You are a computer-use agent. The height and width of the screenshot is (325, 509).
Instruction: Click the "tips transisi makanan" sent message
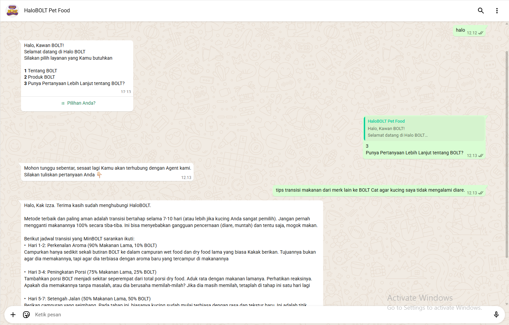coord(370,190)
